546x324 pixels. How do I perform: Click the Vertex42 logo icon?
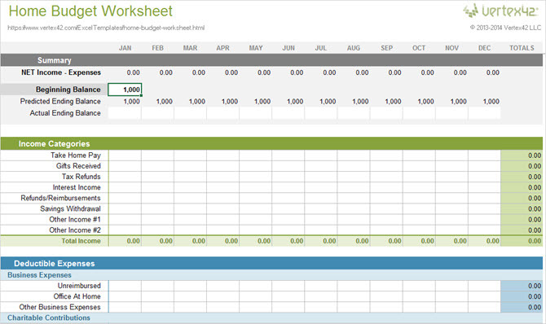[x=470, y=11]
